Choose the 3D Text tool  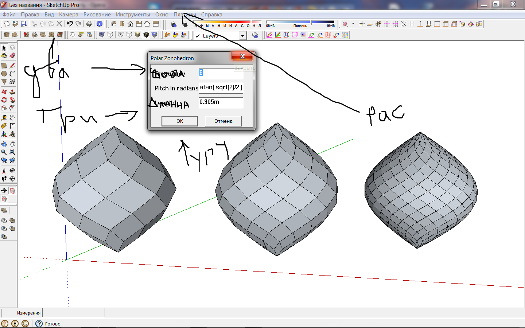(x=12, y=134)
